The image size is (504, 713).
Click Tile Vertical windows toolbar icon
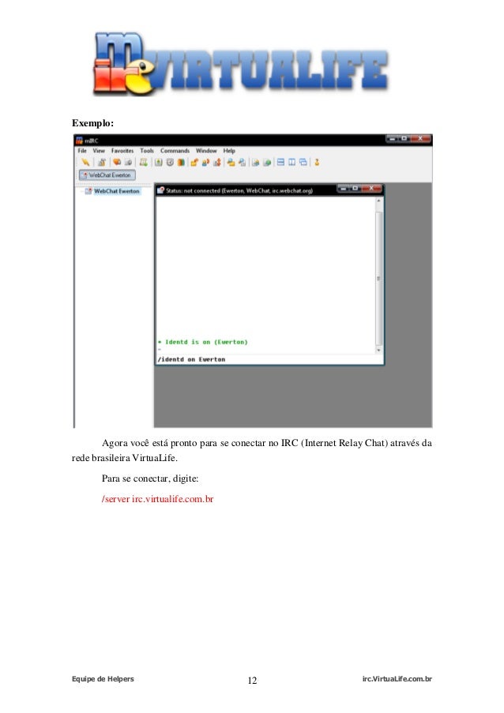pyautogui.click(x=291, y=162)
